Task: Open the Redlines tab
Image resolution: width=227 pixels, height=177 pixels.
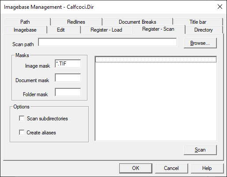Action: [76, 22]
